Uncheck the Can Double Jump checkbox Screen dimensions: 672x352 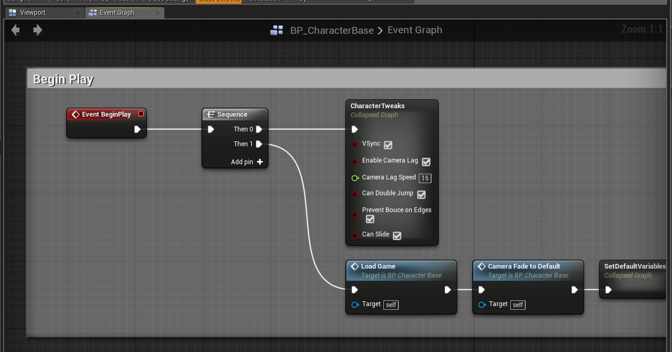(x=421, y=195)
